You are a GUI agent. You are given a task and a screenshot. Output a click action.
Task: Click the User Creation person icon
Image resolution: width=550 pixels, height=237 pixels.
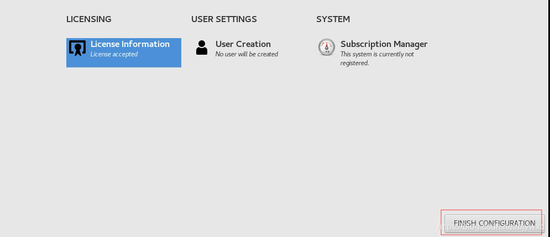tap(202, 48)
